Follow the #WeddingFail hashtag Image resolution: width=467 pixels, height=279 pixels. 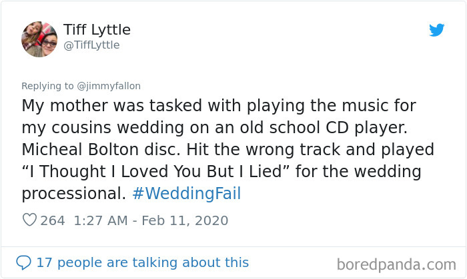pos(186,194)
